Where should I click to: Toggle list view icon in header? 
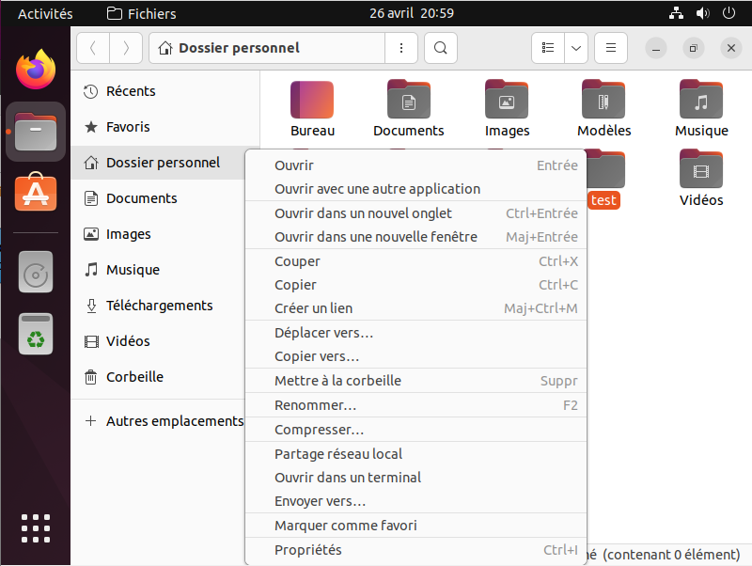click(548, 48)
